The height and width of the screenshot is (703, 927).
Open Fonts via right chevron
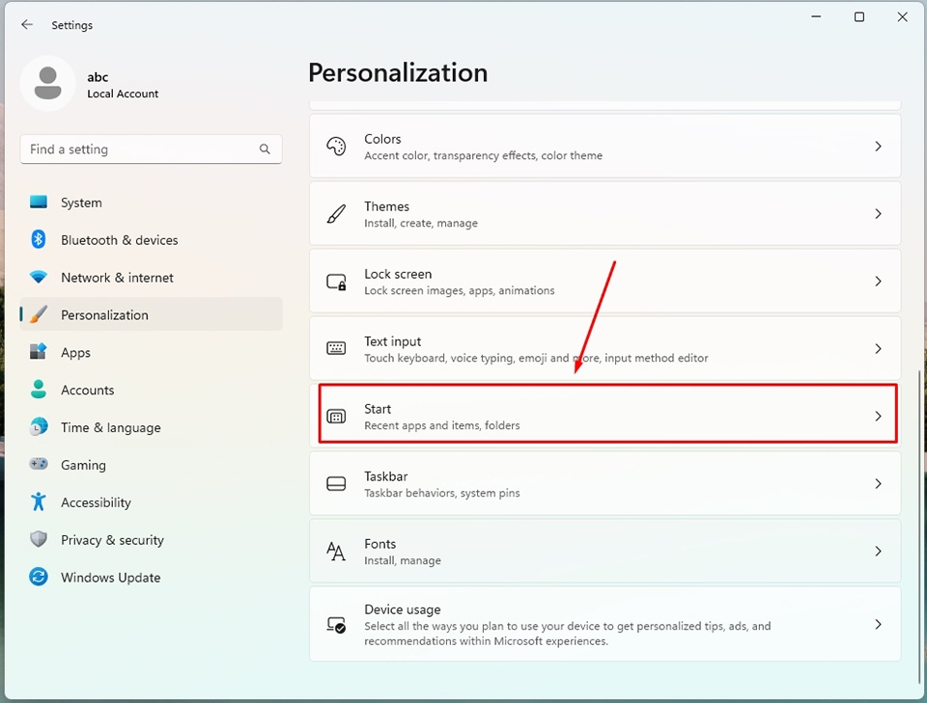[x=878, y=552]
